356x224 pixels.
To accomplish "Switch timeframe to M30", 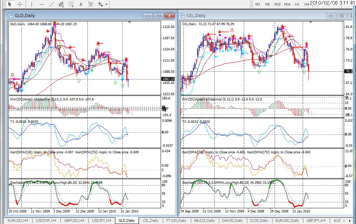I will [x=287, y=4].
